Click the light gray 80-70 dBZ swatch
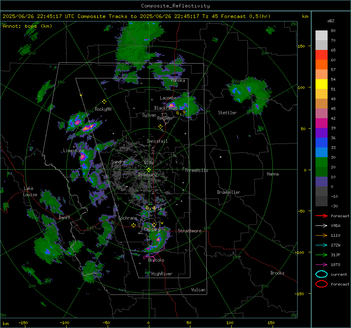Viewport: 351px width, 328px height. click(x=321, y=35)
